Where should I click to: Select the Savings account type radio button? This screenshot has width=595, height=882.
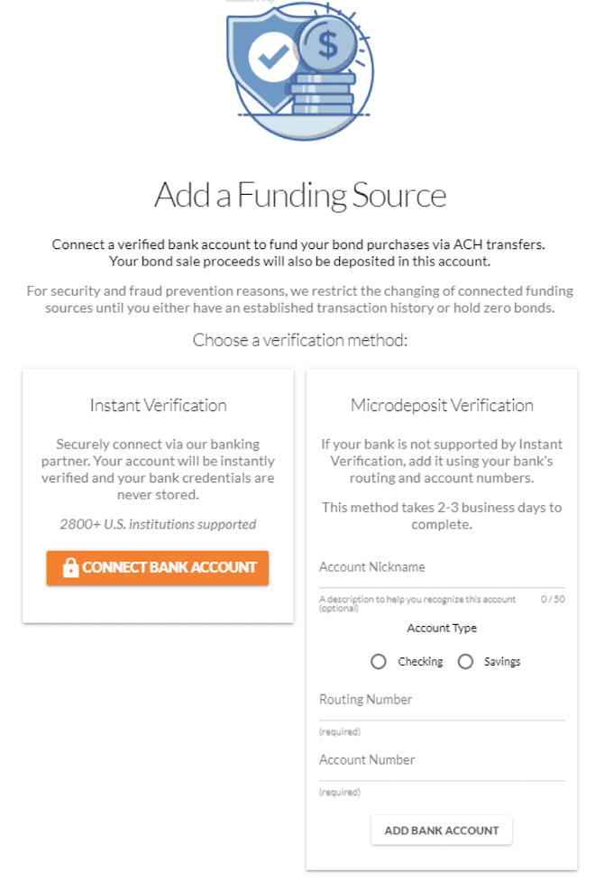(466, 662)
